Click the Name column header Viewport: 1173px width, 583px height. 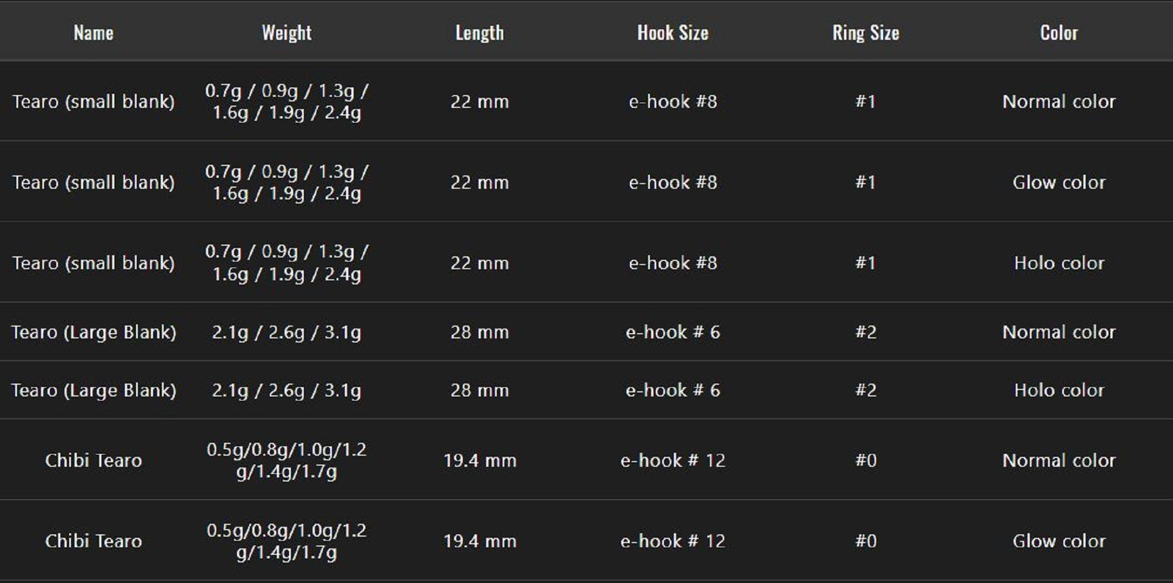point(93,33)
